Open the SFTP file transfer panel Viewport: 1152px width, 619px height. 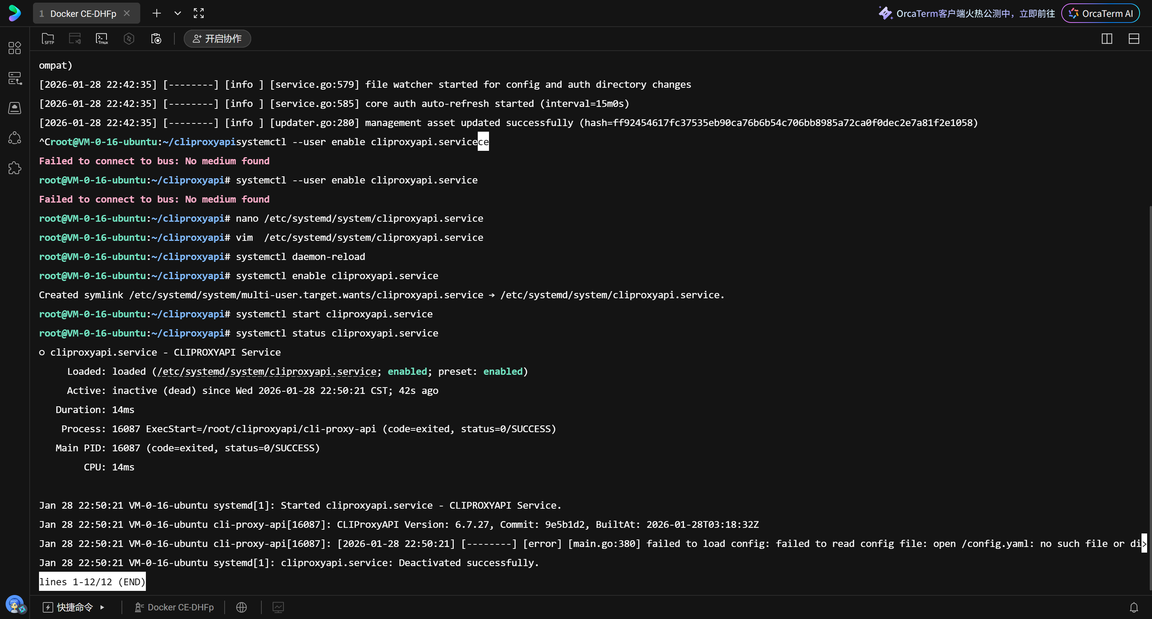[x=48, y=39]
